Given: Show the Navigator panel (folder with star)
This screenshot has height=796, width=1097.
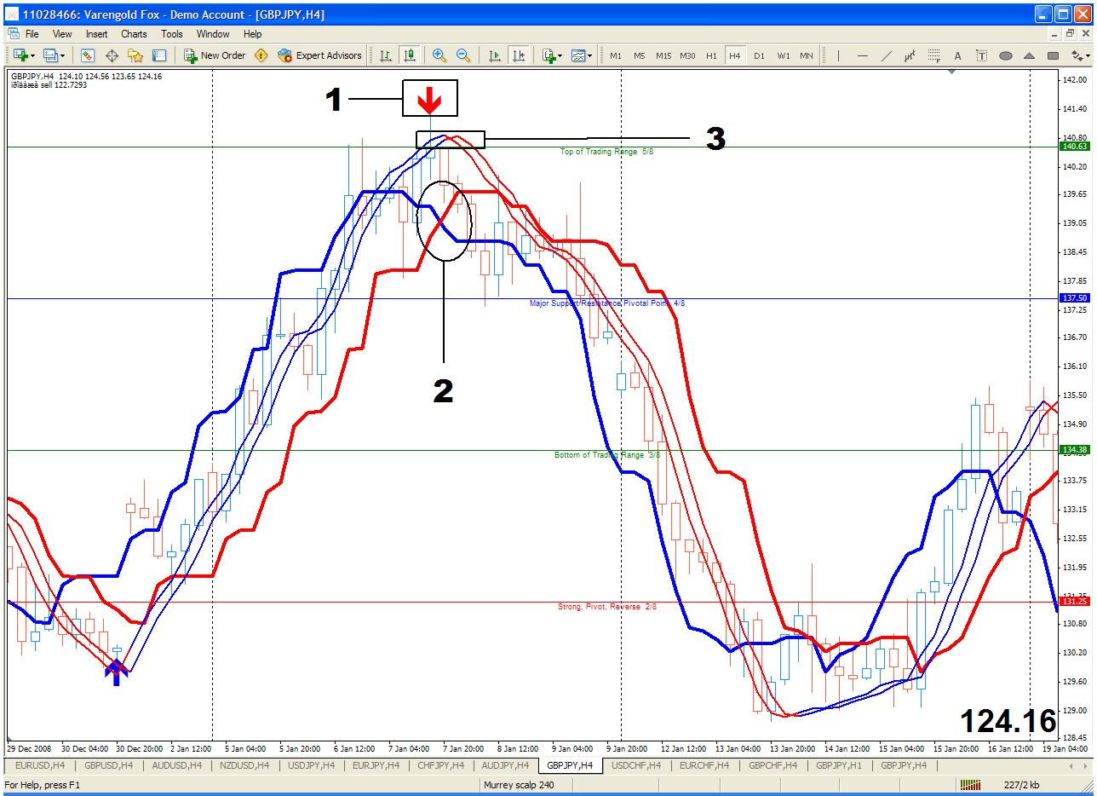Looking at the screenshot, I should point(135,55).
